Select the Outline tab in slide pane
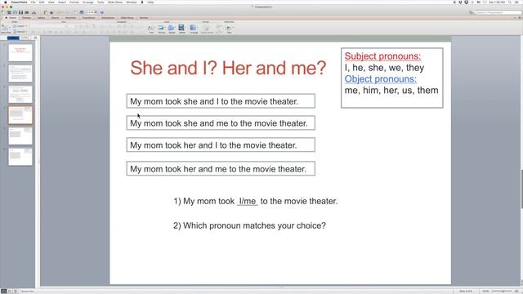 coord(25,38)
